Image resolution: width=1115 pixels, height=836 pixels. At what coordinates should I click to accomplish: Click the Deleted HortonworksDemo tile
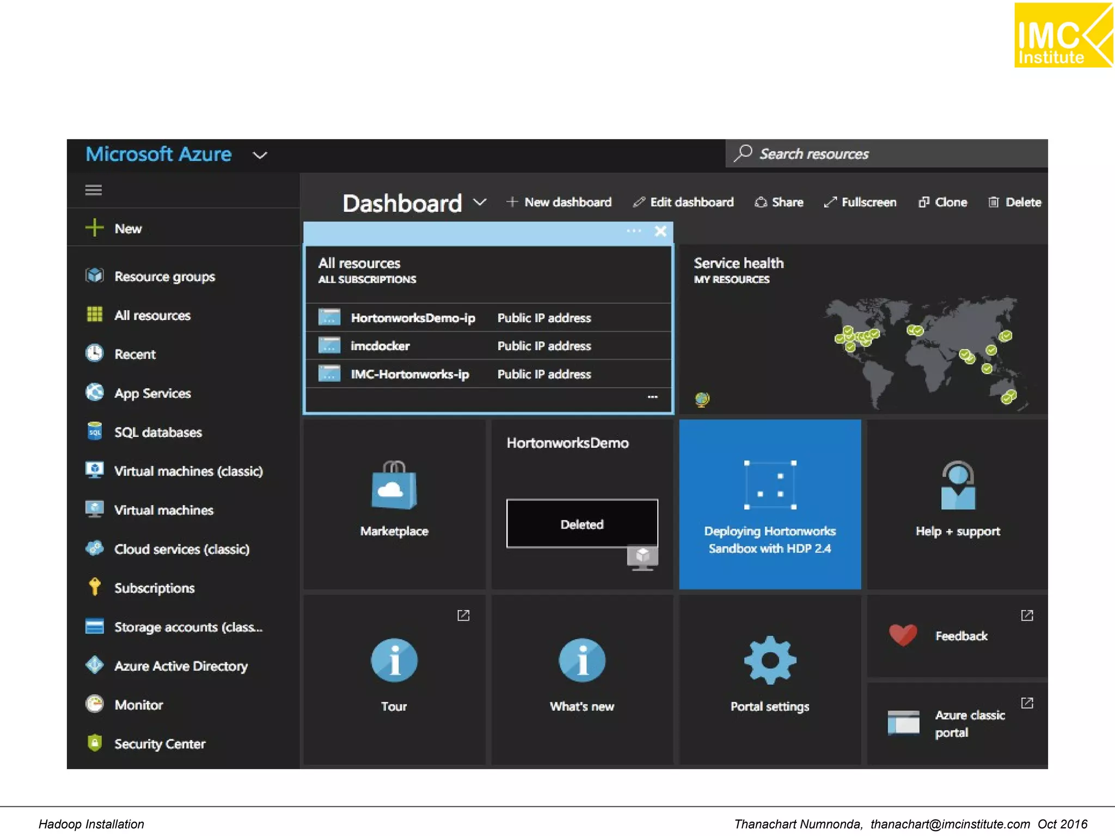(x=582, y=504)
